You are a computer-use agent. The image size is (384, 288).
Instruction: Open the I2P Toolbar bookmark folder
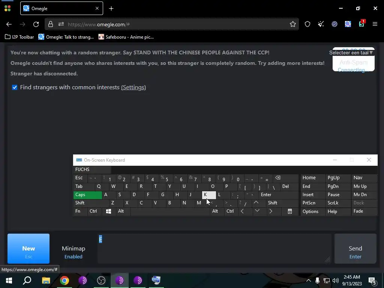click(19, 37)
